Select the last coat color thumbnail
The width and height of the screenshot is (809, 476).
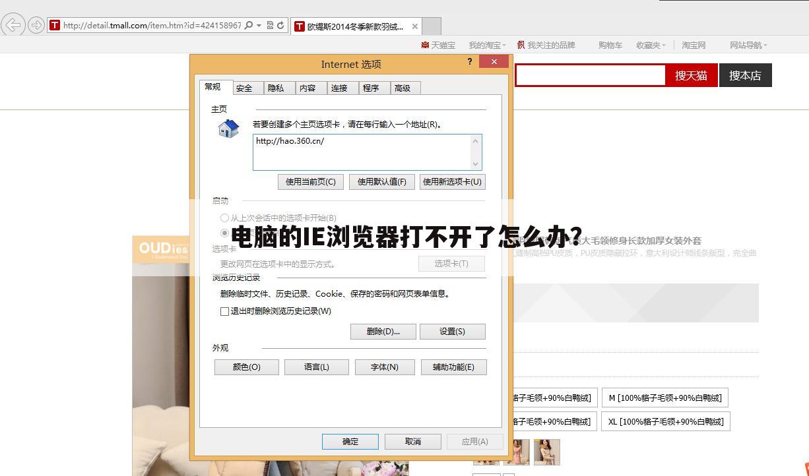546,452
